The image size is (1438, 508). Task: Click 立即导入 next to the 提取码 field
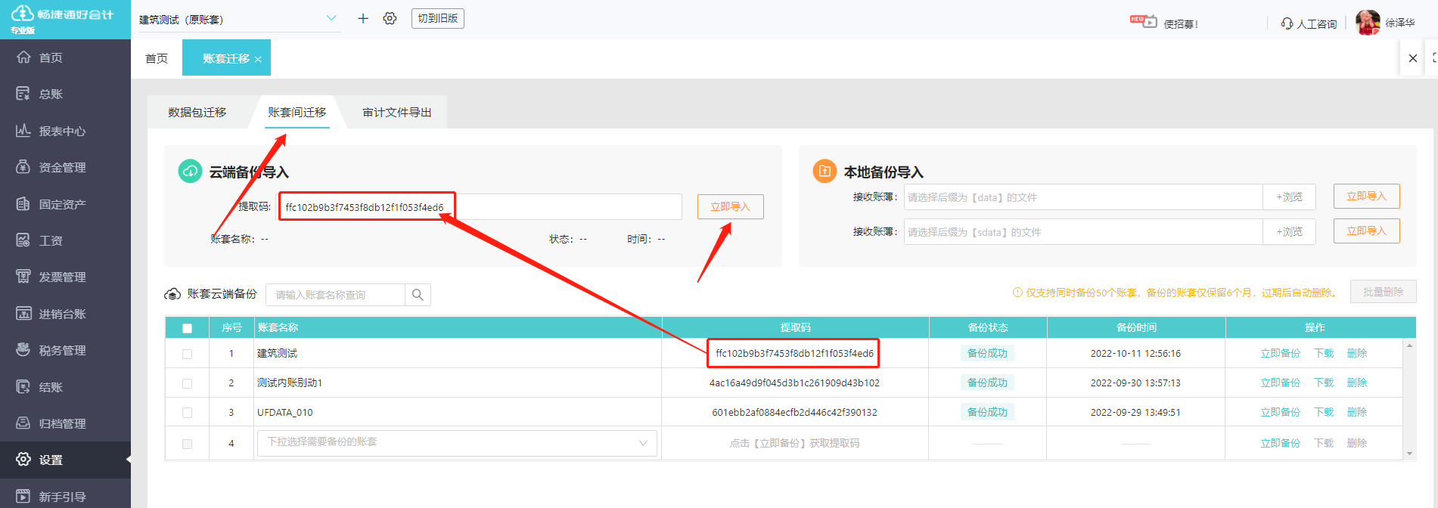tap(730, 206)
